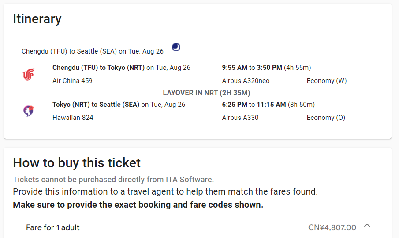Viewport: 399px width, 238px height.
Task: Click the Air China airline logo
Action: 29,74
